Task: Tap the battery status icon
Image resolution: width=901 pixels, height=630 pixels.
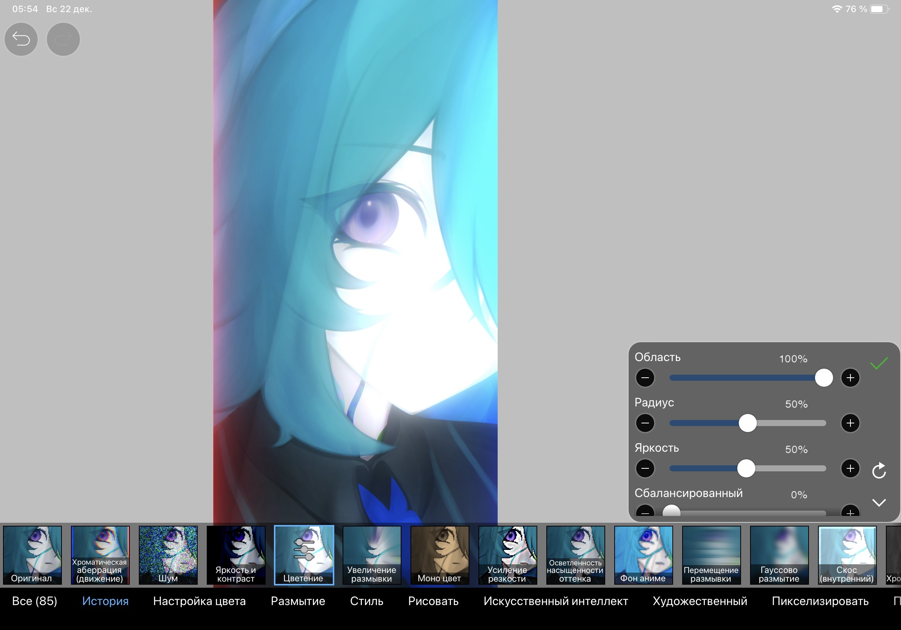Action: pyautogui.click(x=879, y=9)
